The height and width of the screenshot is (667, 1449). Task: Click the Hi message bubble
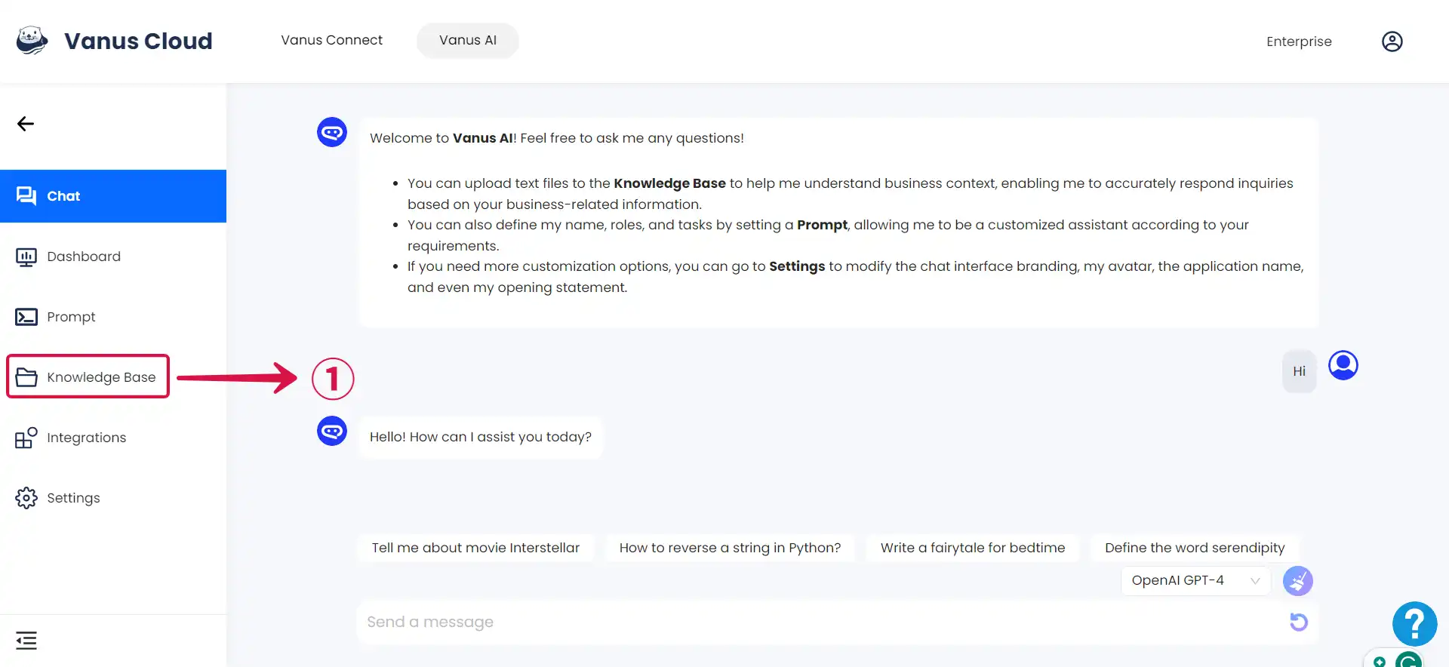1300,371
